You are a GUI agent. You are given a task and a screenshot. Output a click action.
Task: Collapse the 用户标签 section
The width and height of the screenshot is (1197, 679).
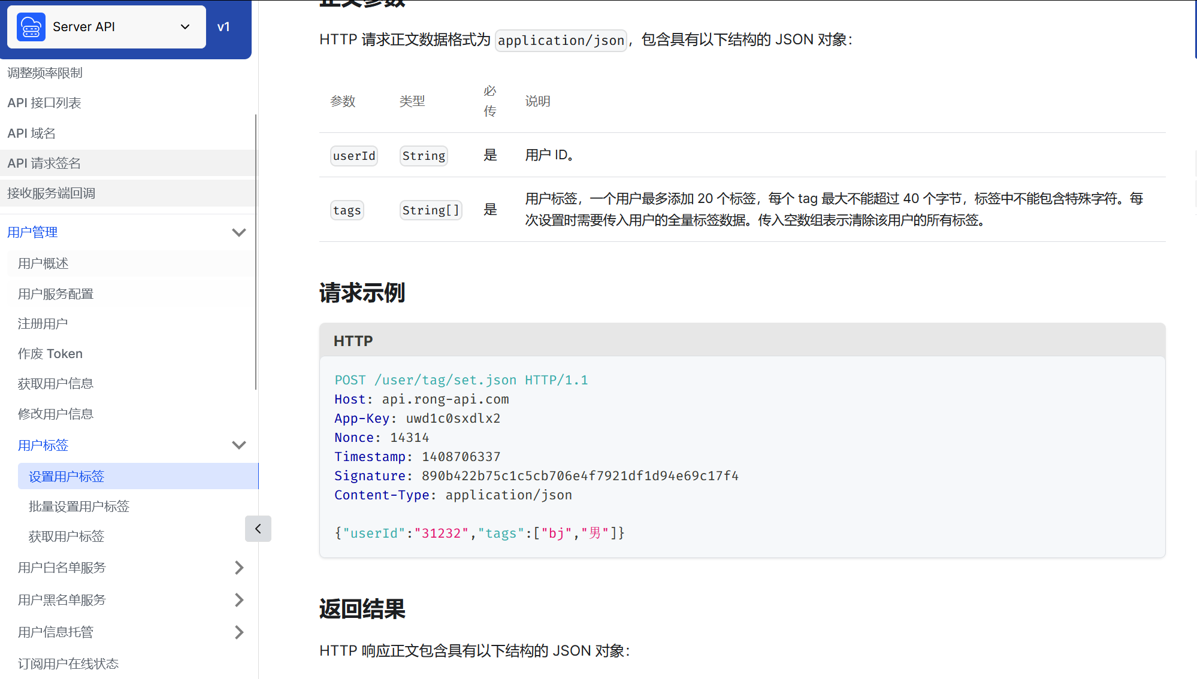[x=238, y=445]
